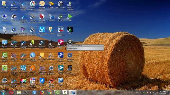Viewport: 170px width, 95px height.
Task: Open the XTC2 Tool badge icon
Action: tap(42, 57)
